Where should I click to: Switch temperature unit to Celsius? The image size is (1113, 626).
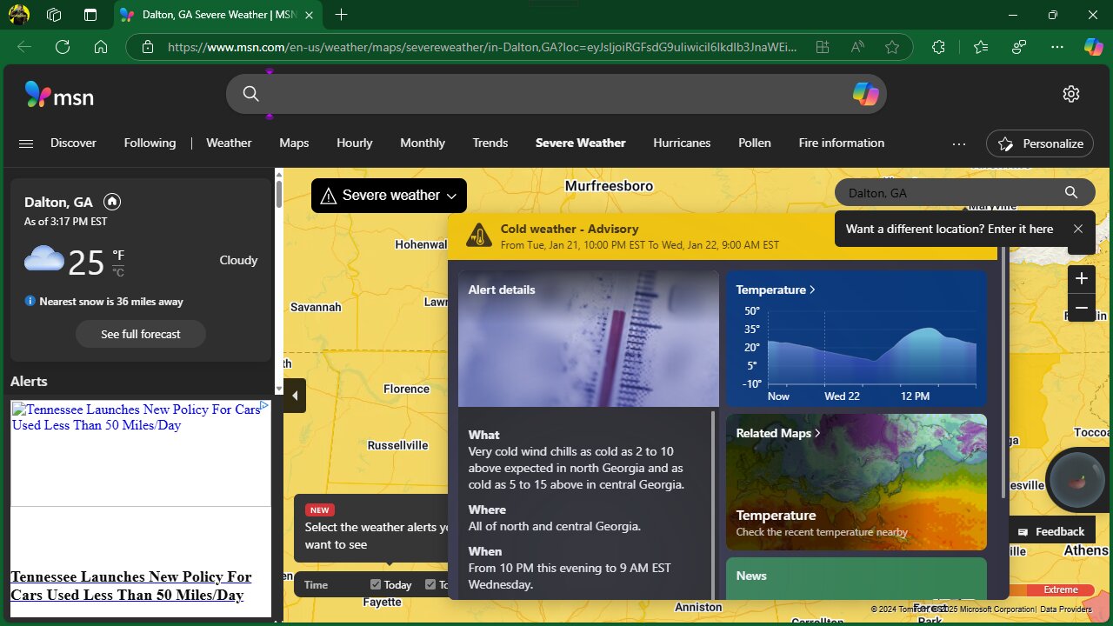coord(118,273)
